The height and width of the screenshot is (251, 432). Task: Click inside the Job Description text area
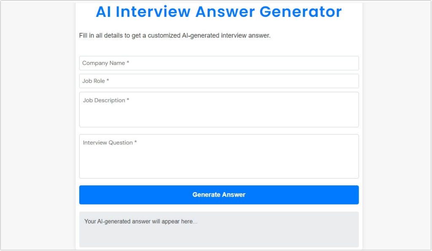219,109
